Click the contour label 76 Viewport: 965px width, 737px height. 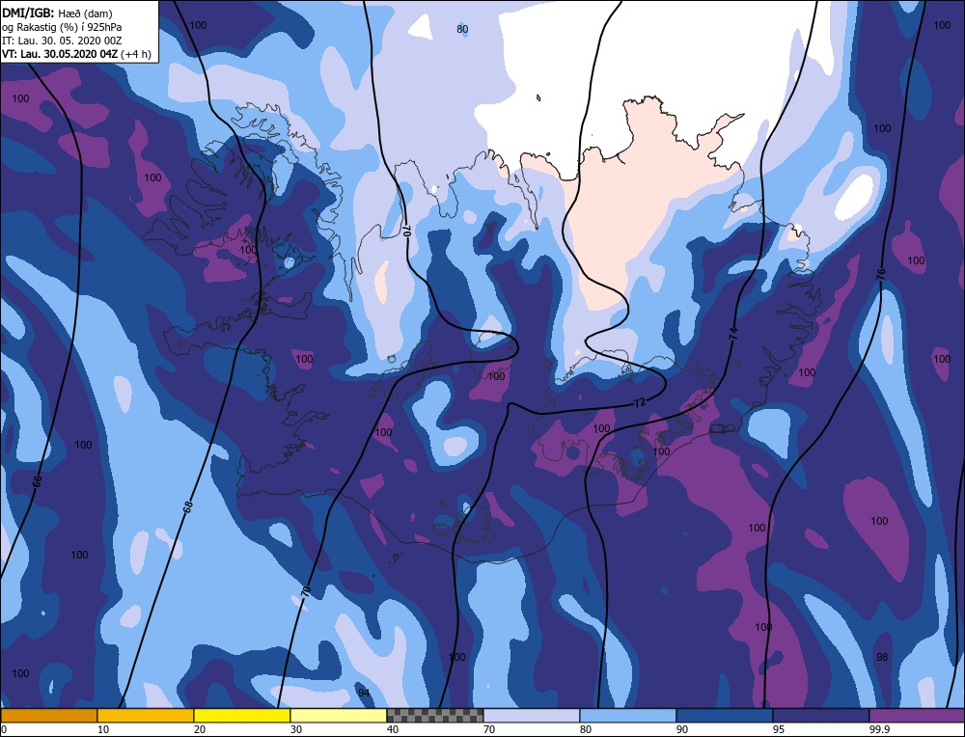[881, 275]
